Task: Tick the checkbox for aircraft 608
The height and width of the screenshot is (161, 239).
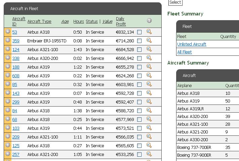Action: [x=139, y=76]
